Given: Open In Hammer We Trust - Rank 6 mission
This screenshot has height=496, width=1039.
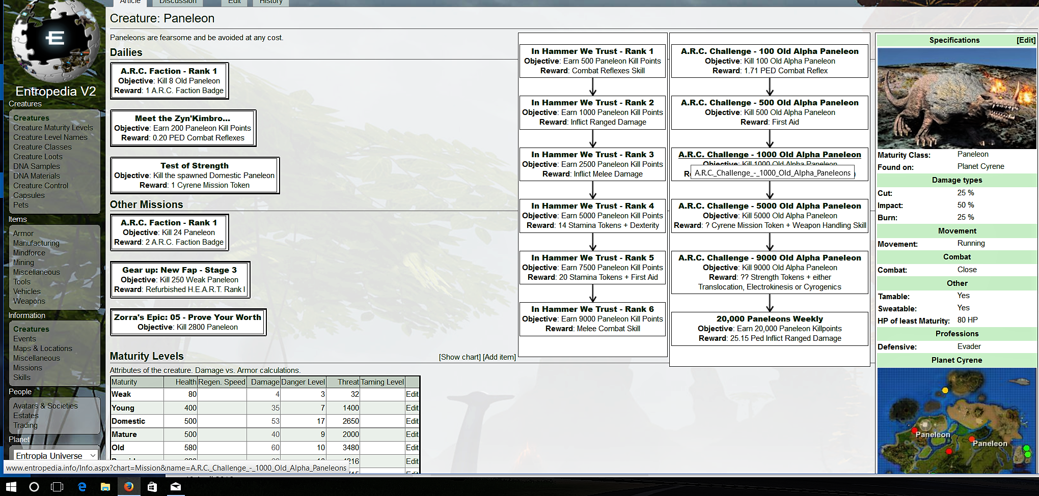Looking at the screenshot, I should (x=592, y=309).
